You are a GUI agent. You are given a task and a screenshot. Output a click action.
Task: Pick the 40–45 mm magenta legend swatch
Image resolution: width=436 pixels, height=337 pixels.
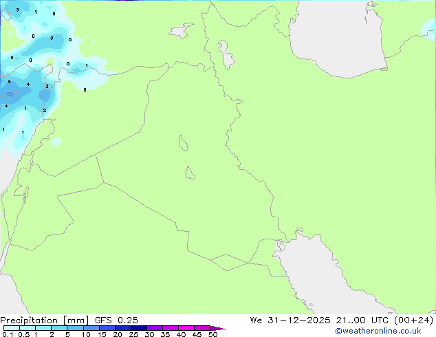click(x=186, y=328)
